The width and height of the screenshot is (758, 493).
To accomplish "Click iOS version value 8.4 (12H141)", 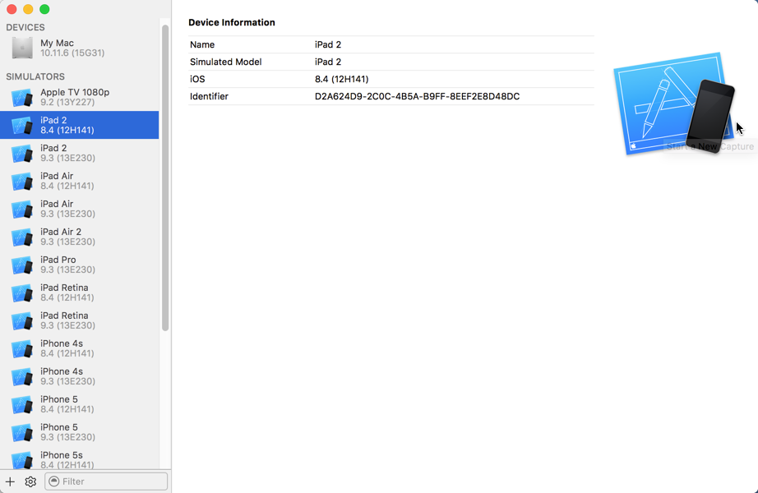I will (341, 79).
